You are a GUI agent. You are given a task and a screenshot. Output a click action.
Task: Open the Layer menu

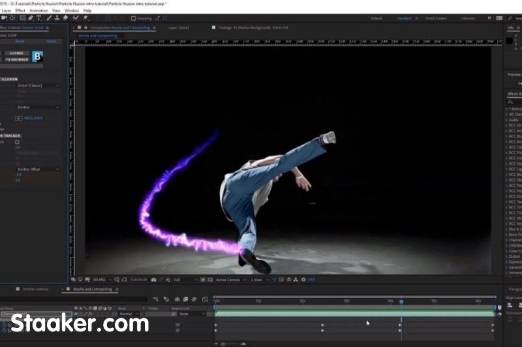click(7, 10)
